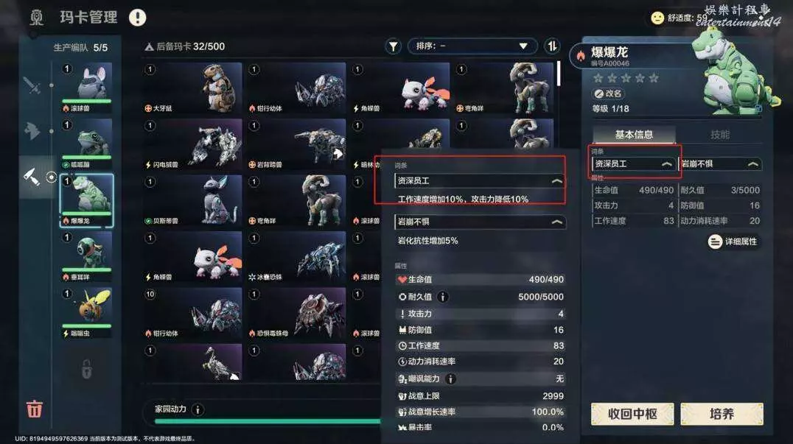
Task: Open the 排序 sort dropdown
Action: (472, 46)
